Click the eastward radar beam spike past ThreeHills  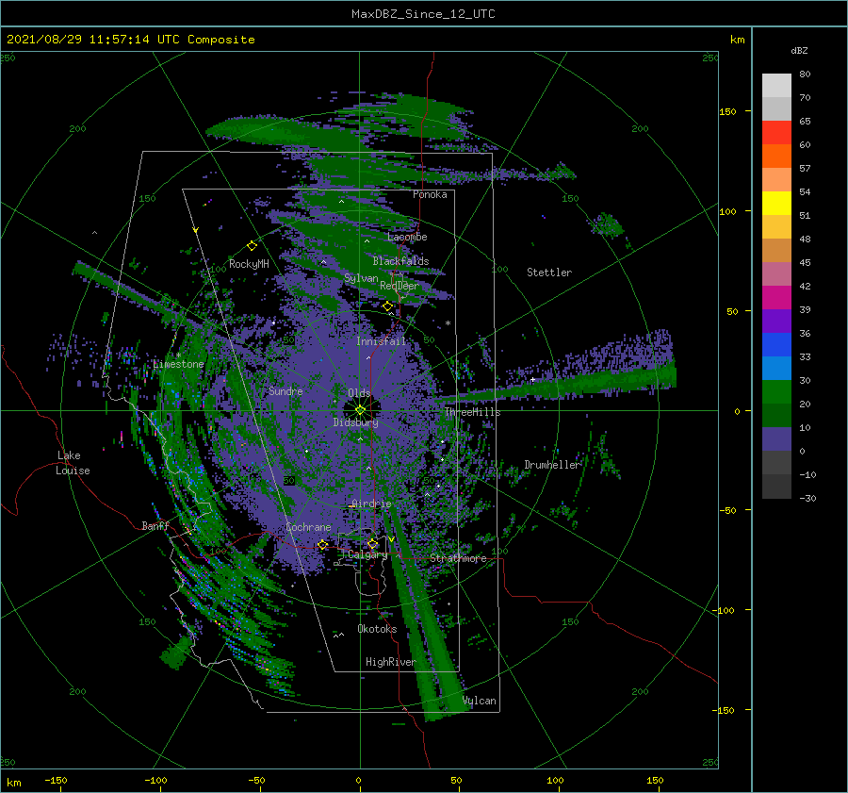tap(557, 386)
